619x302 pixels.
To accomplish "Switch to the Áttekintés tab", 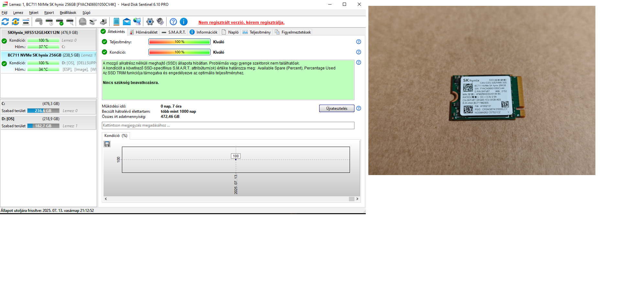I will 113,32.
